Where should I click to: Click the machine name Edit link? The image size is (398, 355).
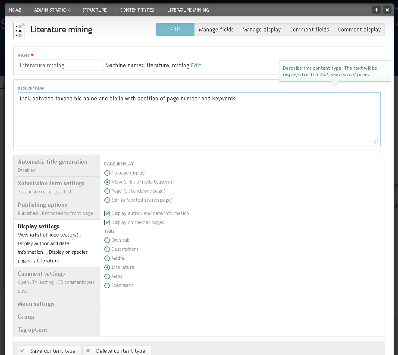coord(196,65)
